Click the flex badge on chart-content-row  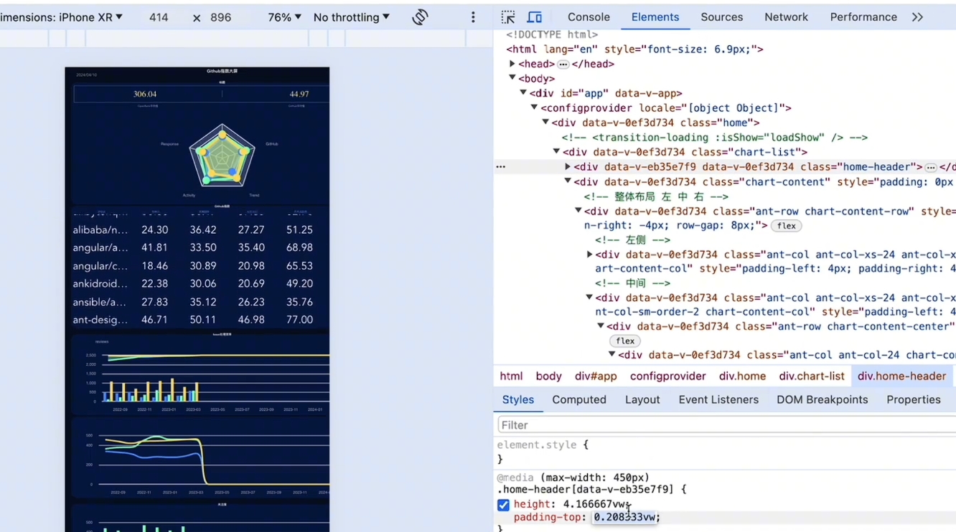pos(786,226)
